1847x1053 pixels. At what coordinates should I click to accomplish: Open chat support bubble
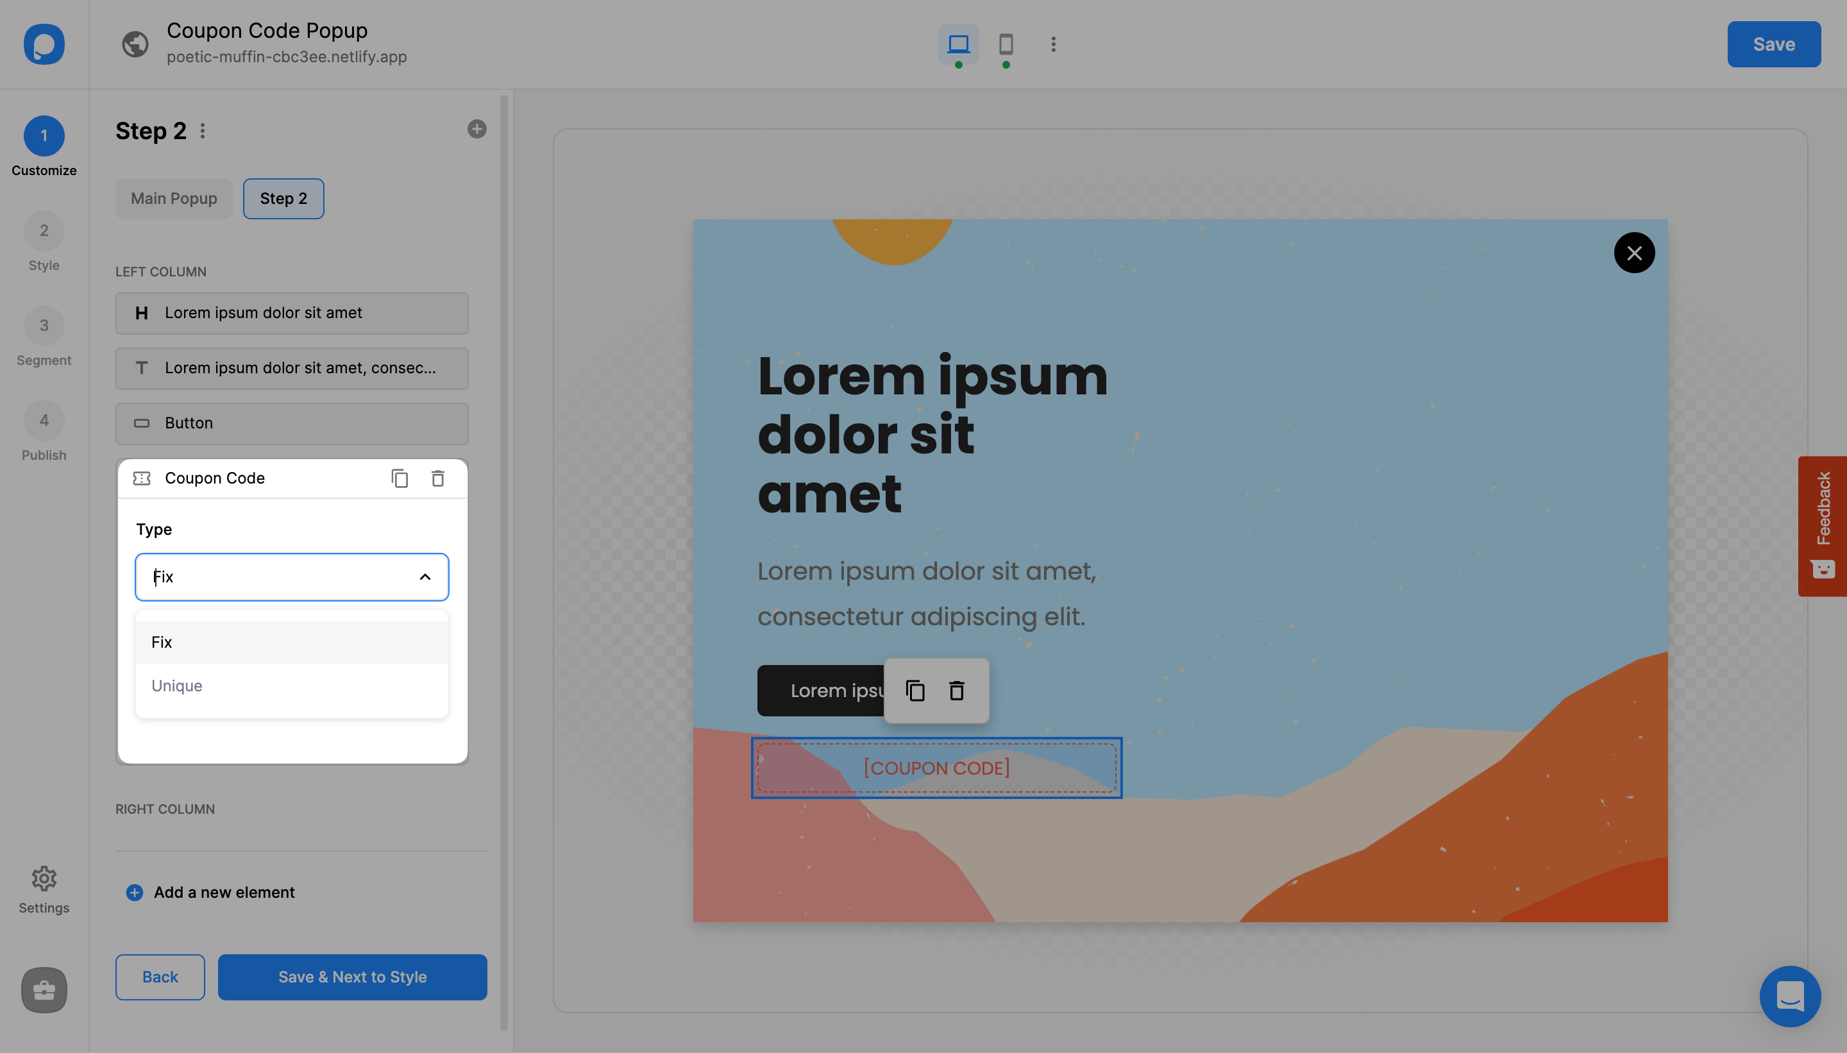(x=1789, y=996)
